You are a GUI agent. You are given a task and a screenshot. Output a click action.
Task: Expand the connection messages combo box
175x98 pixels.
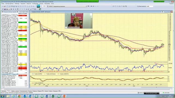[x=86, y=6]
